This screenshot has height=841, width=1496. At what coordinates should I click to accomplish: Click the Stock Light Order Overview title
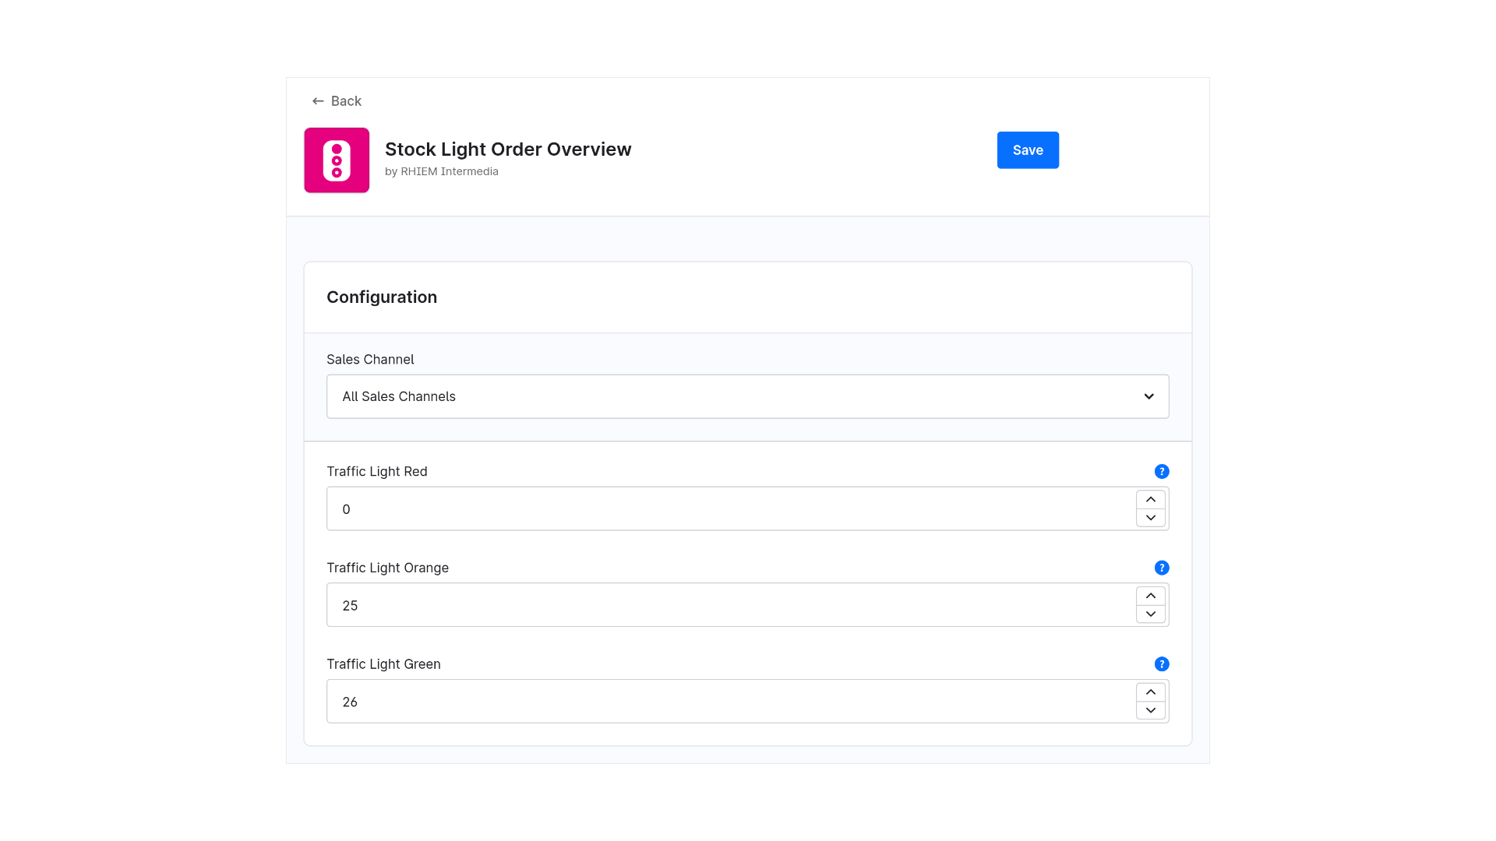[508, 149]
